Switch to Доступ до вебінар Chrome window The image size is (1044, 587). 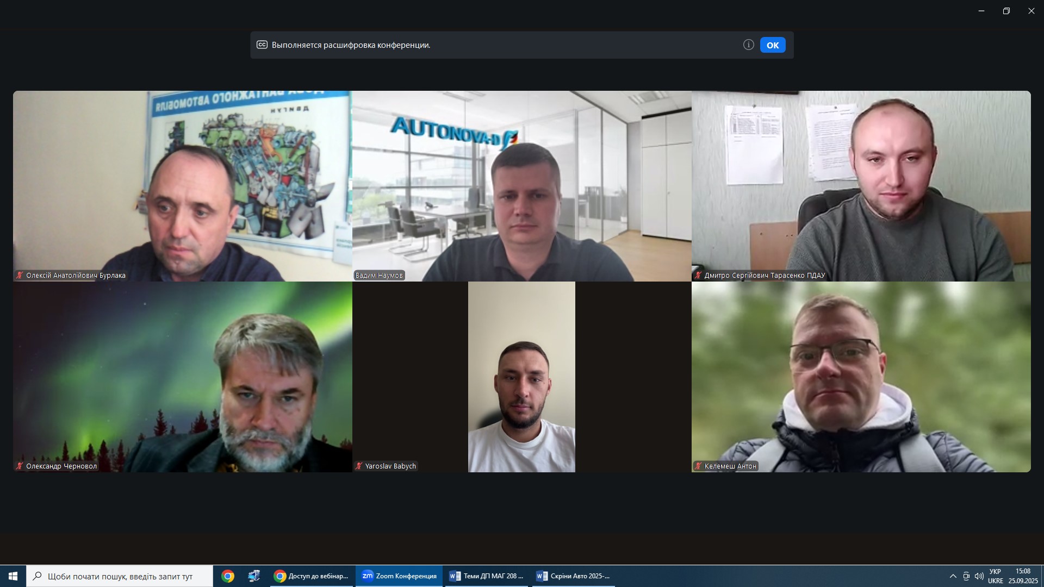click(x=312, y=576)
